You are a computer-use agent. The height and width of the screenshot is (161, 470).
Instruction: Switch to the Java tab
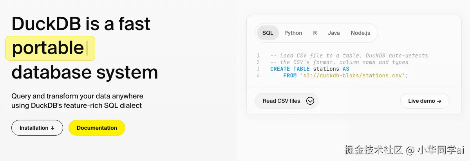tap(334, 33)
